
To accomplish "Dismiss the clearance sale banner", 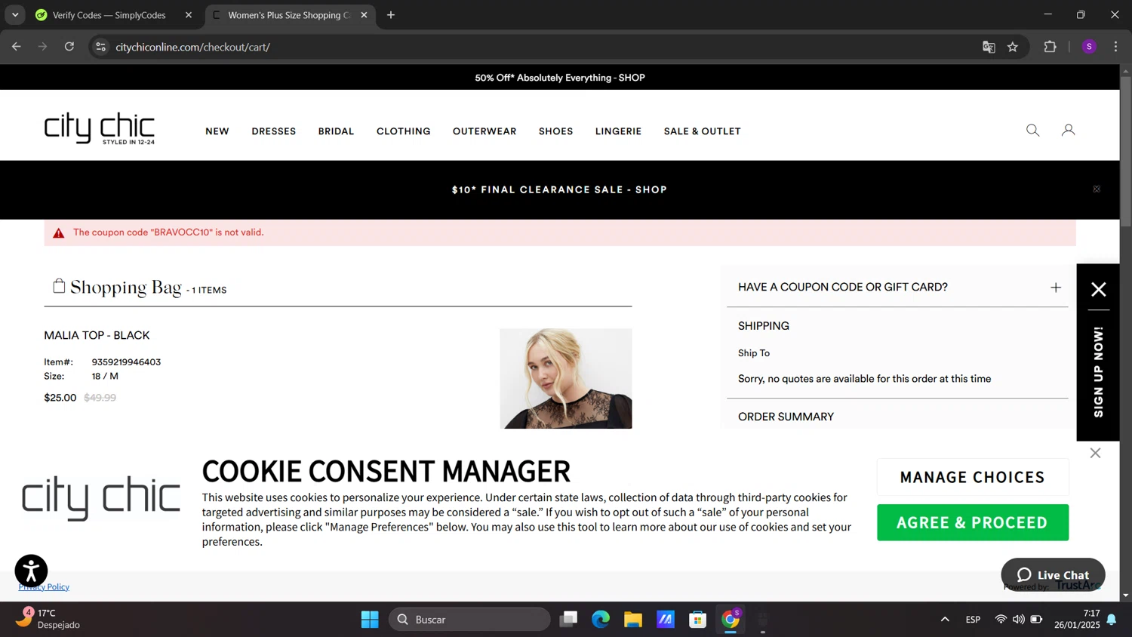I will [1097, 189].
